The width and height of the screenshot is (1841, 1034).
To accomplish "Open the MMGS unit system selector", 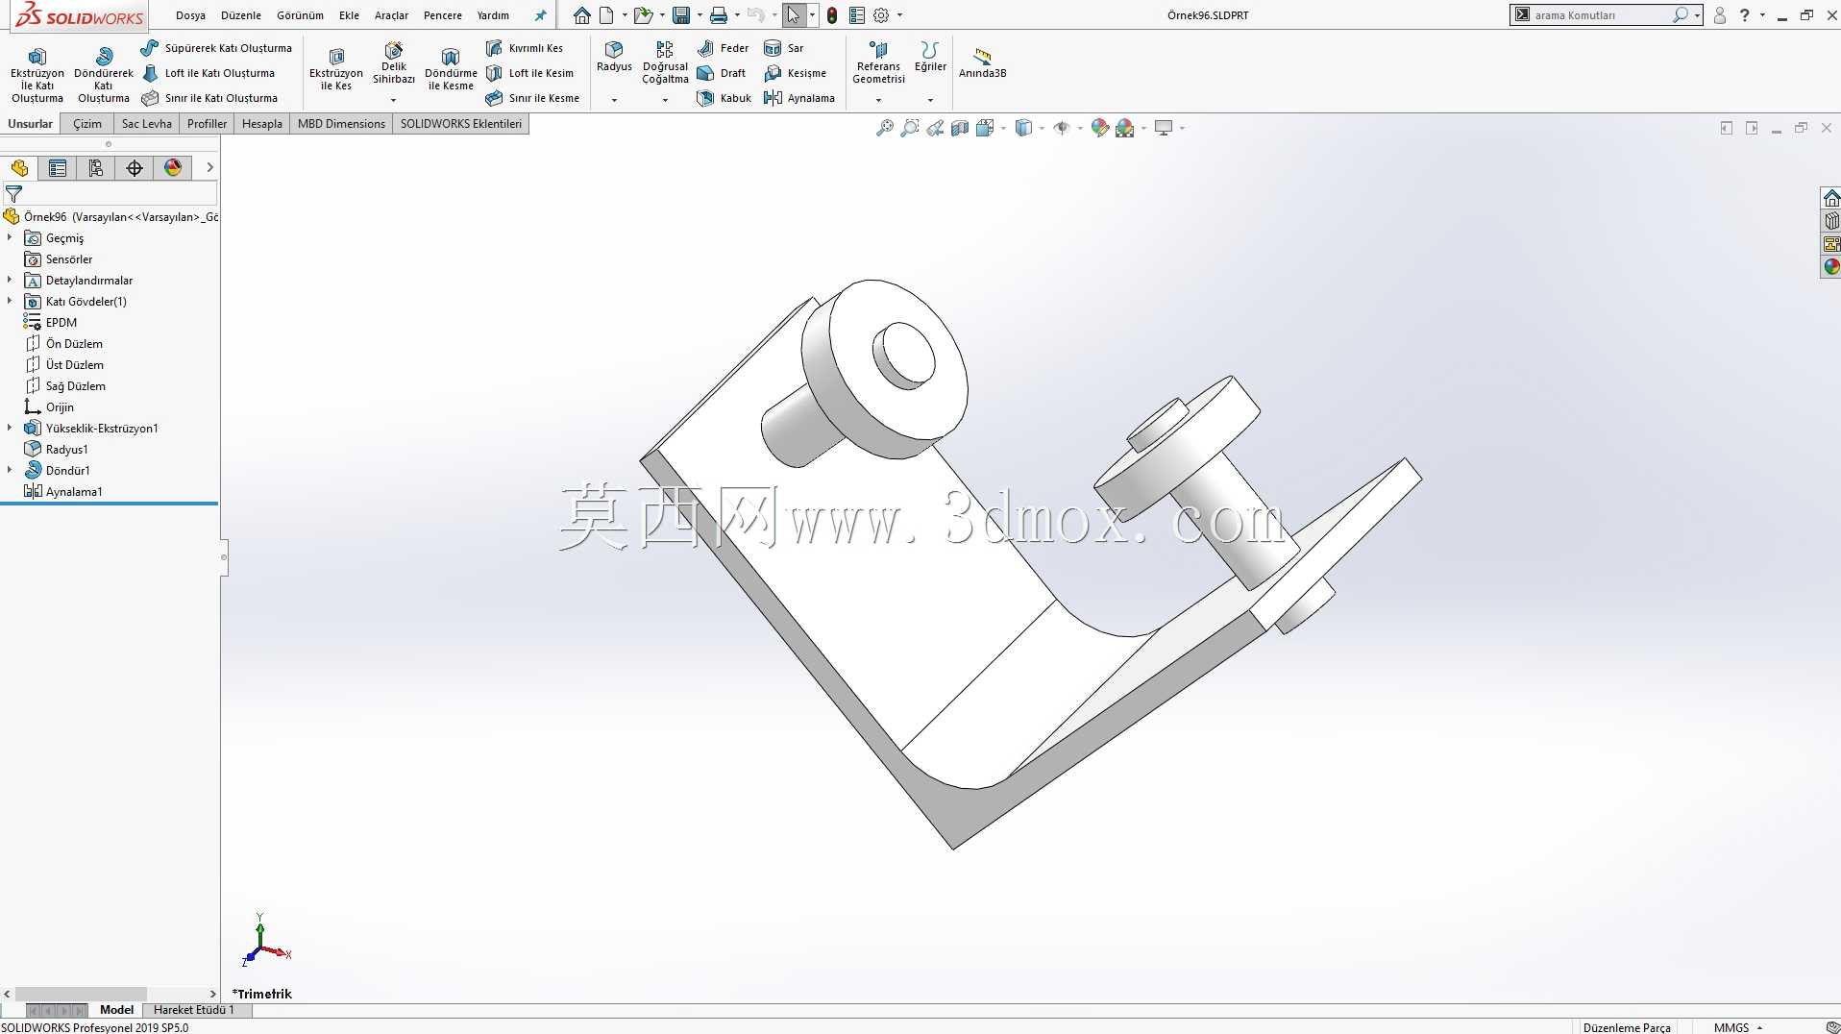I will (1737, 1027).
